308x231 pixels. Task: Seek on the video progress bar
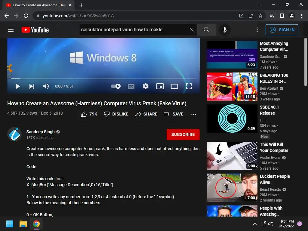click(103, 79)
